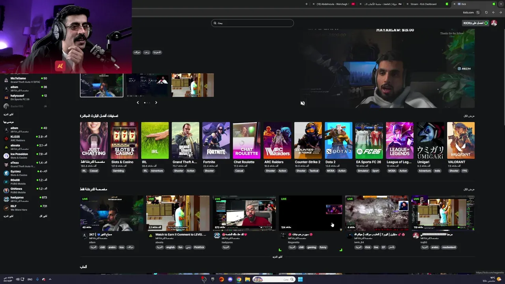Click the FPS tag under VALORANT
The height and width of the screenshot is (284, 505).
(464, 171)
